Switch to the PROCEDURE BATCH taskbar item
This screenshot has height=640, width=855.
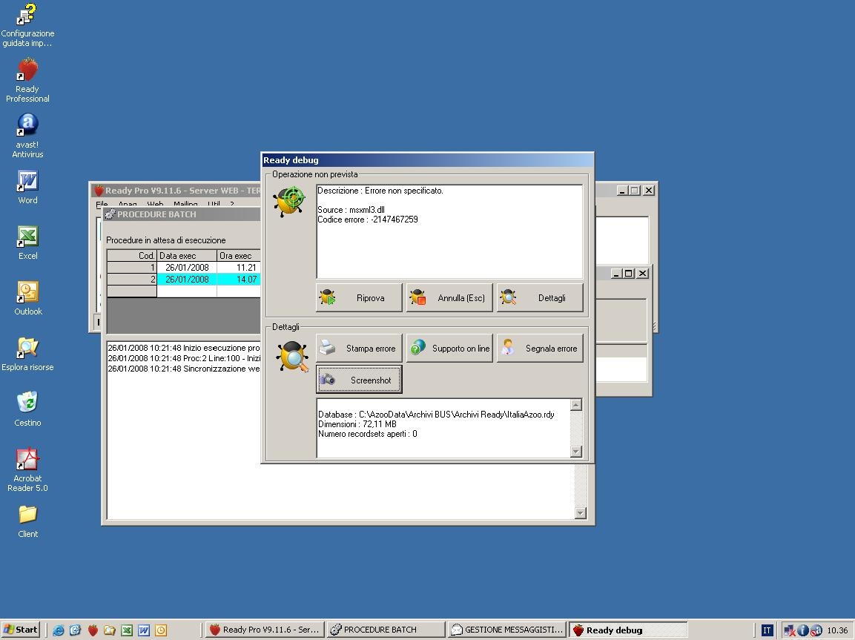point(385,630)
